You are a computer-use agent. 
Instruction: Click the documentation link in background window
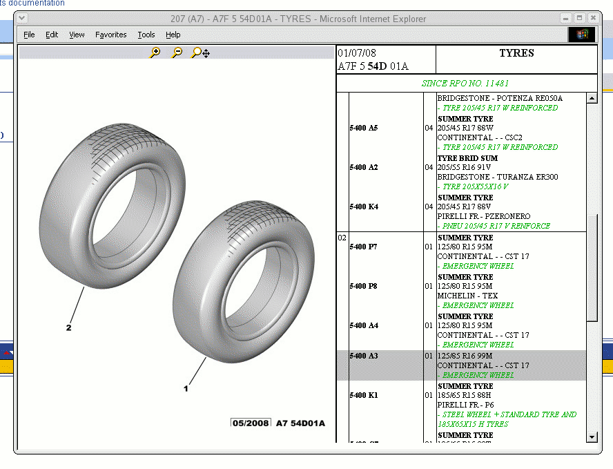pos(32,3)
